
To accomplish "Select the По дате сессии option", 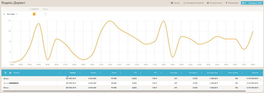I will point(214,3).
